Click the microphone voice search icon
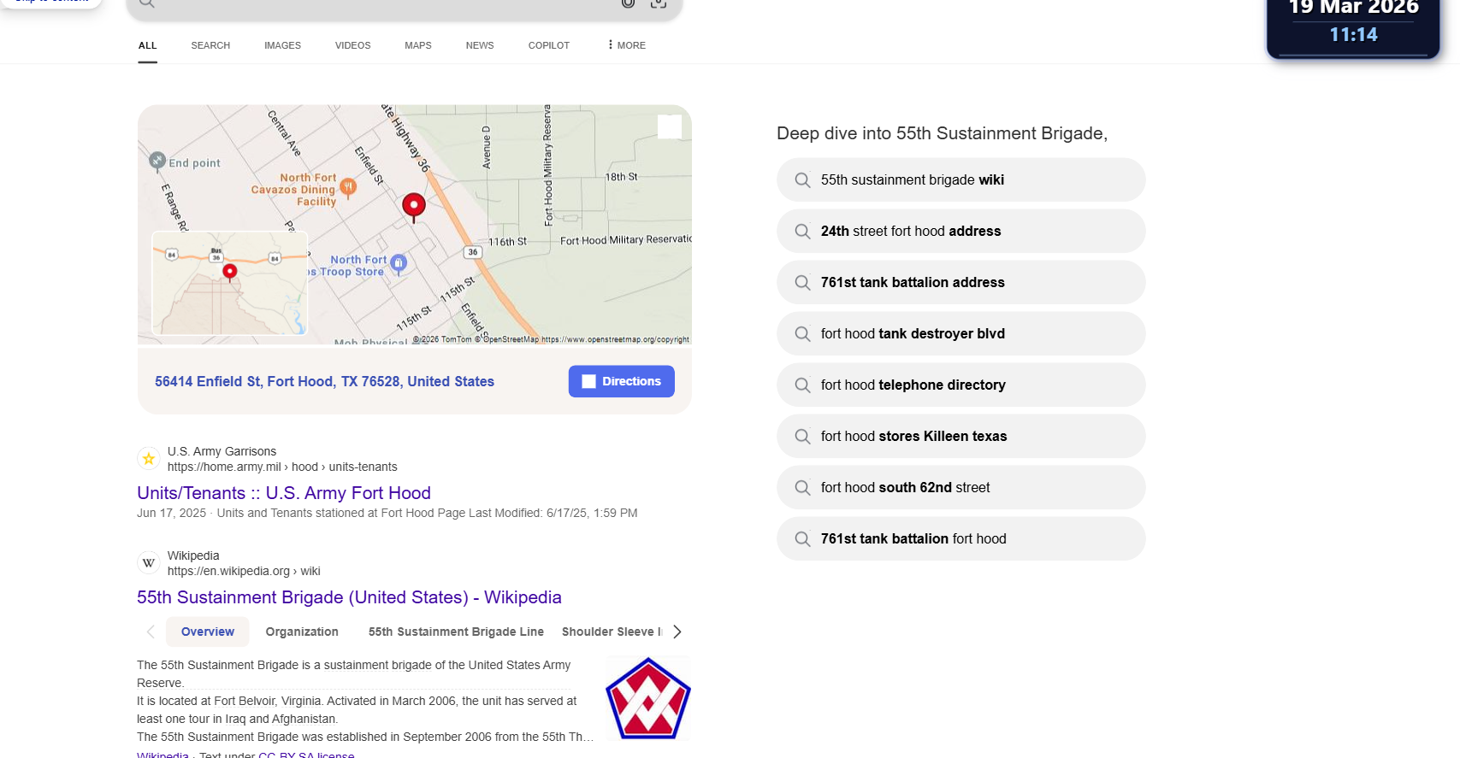1460x758 pixels. click(628, 3)
